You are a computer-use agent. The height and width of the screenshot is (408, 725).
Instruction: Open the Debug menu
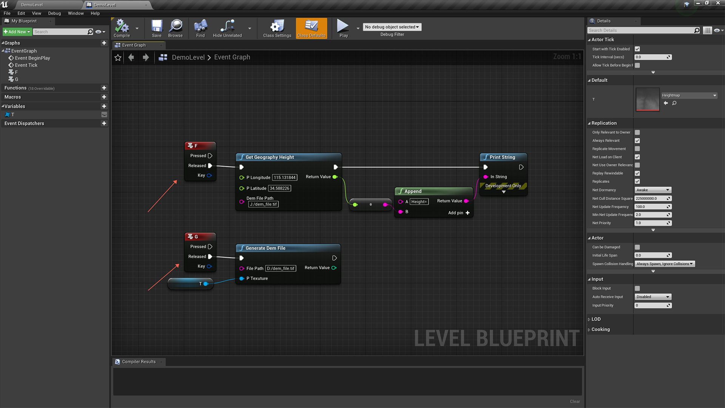[54, 13]
